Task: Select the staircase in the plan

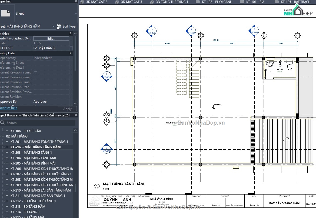Action: [188, 79]
